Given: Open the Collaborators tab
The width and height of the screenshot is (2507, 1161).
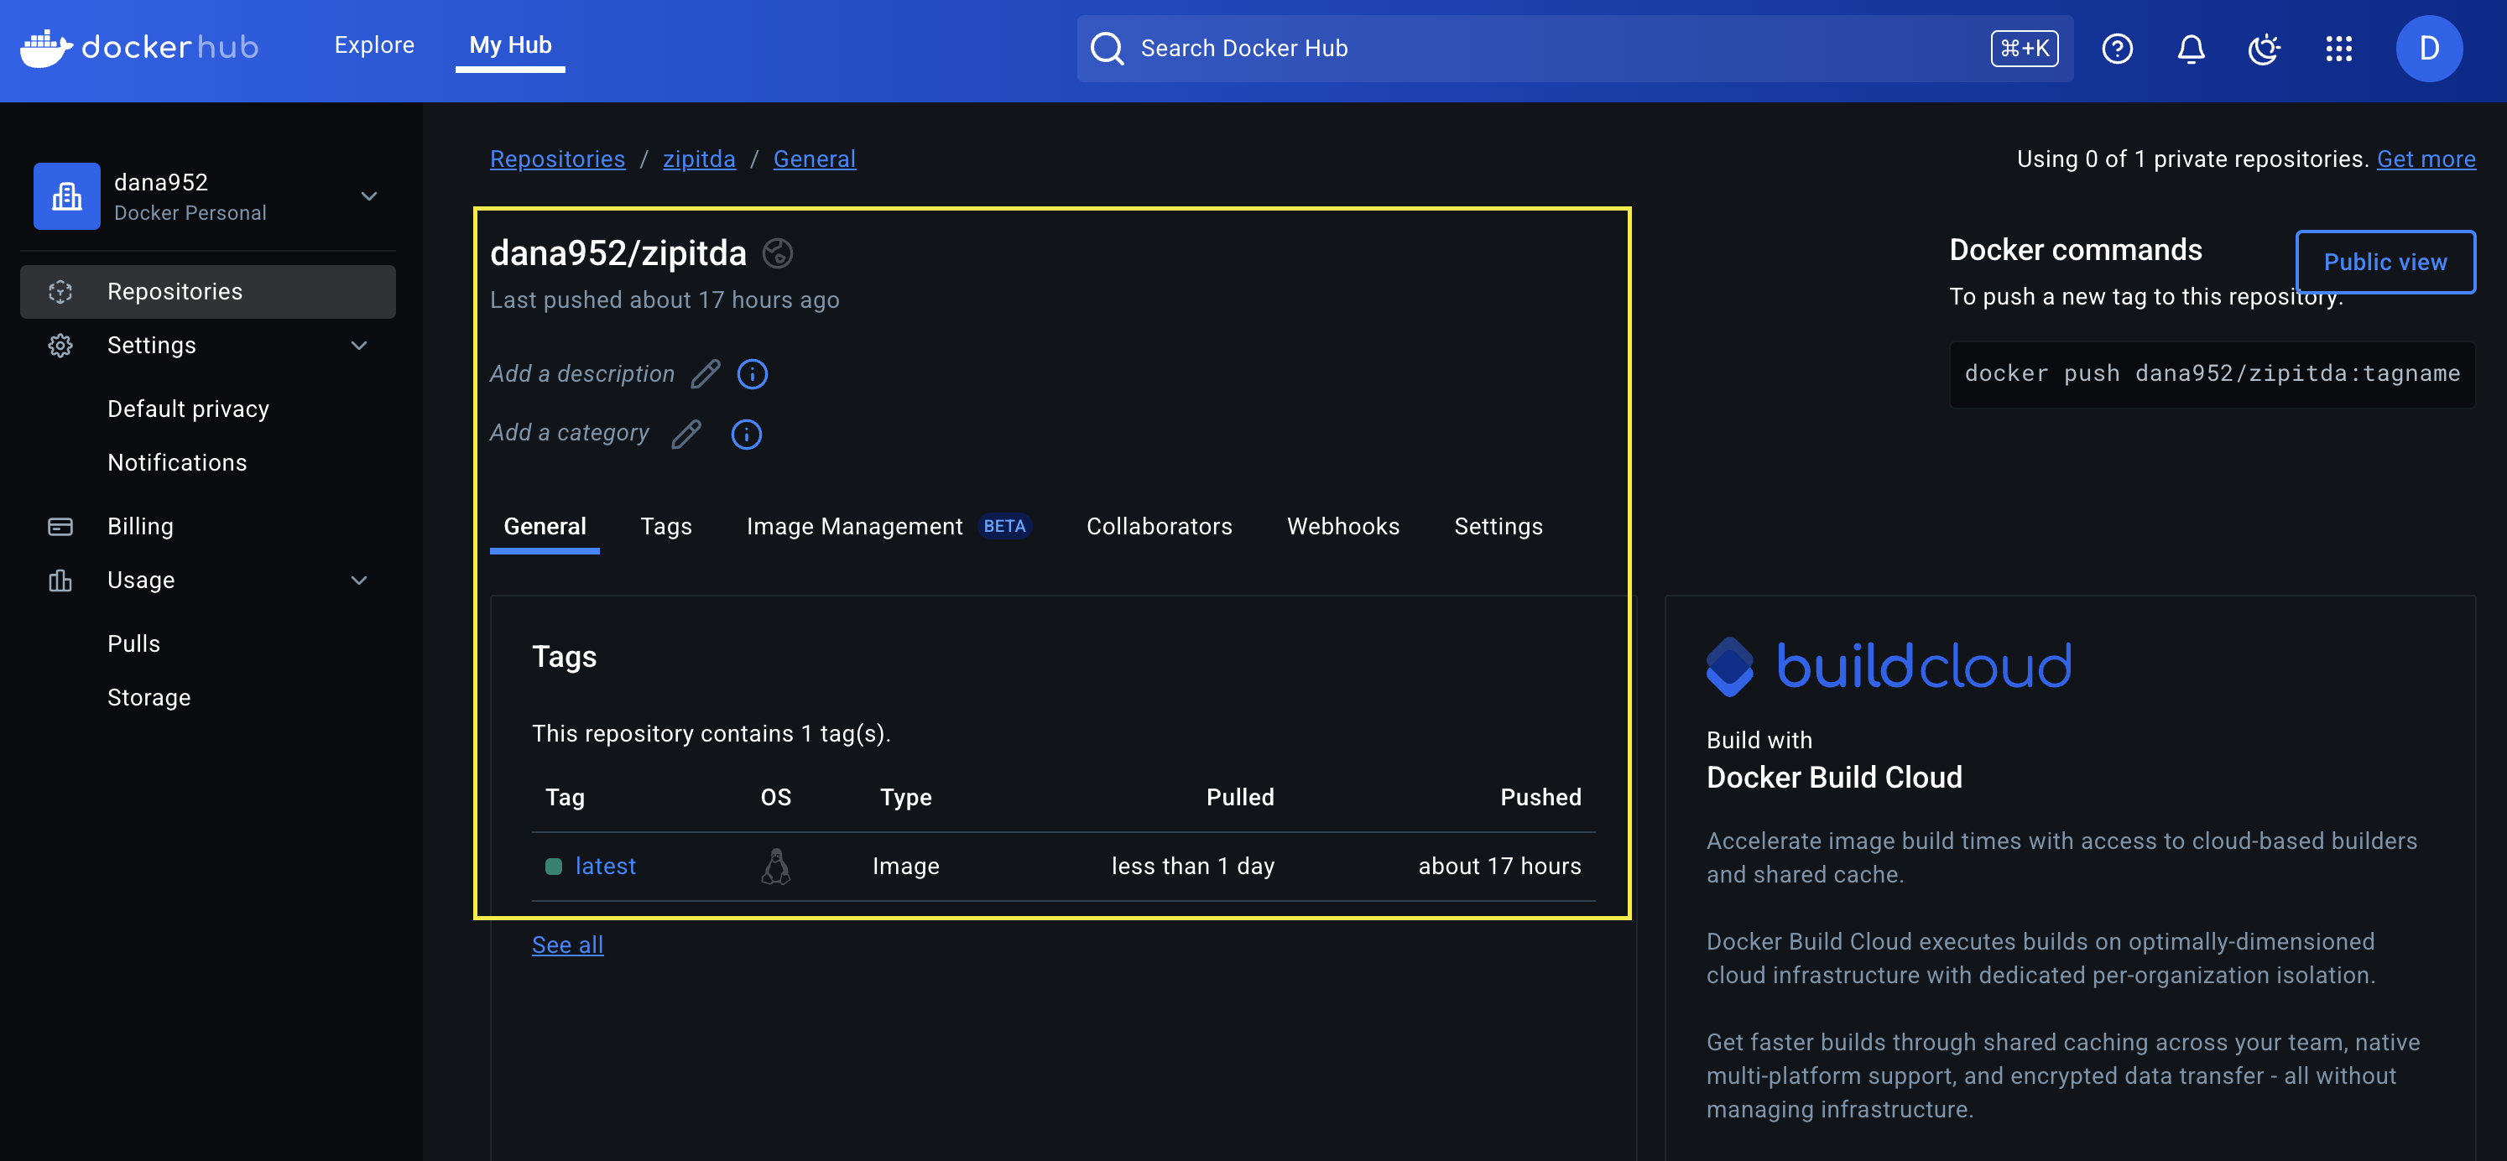Looking at the screenshot, I should [1159, 525].
